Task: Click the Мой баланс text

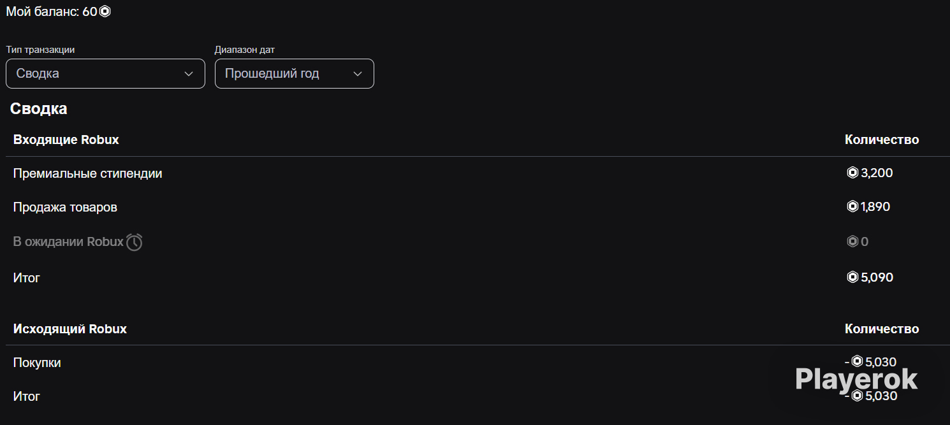Action: click(x=43, y=11)
